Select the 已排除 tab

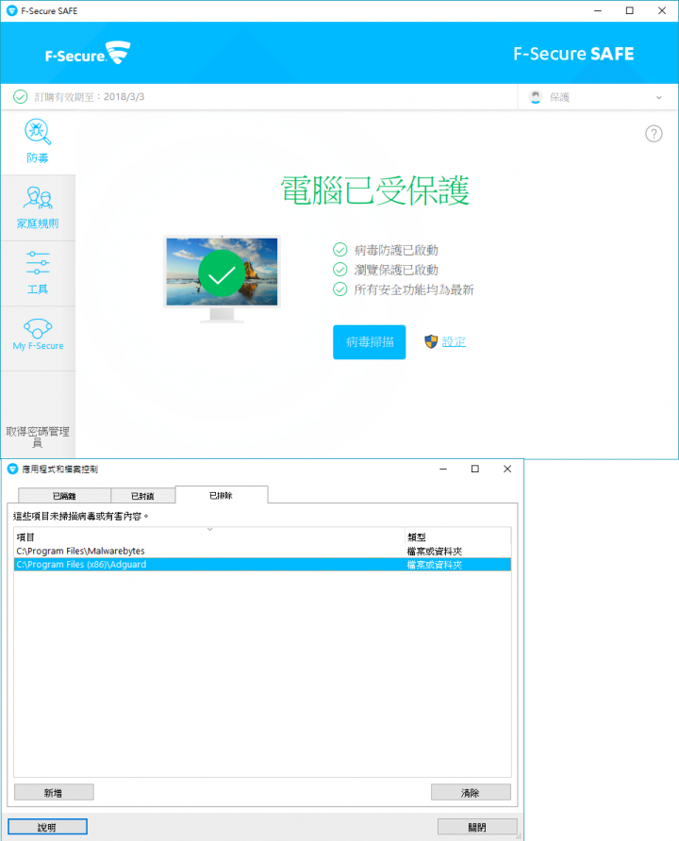pyautogui.click(x=221, y=495)
